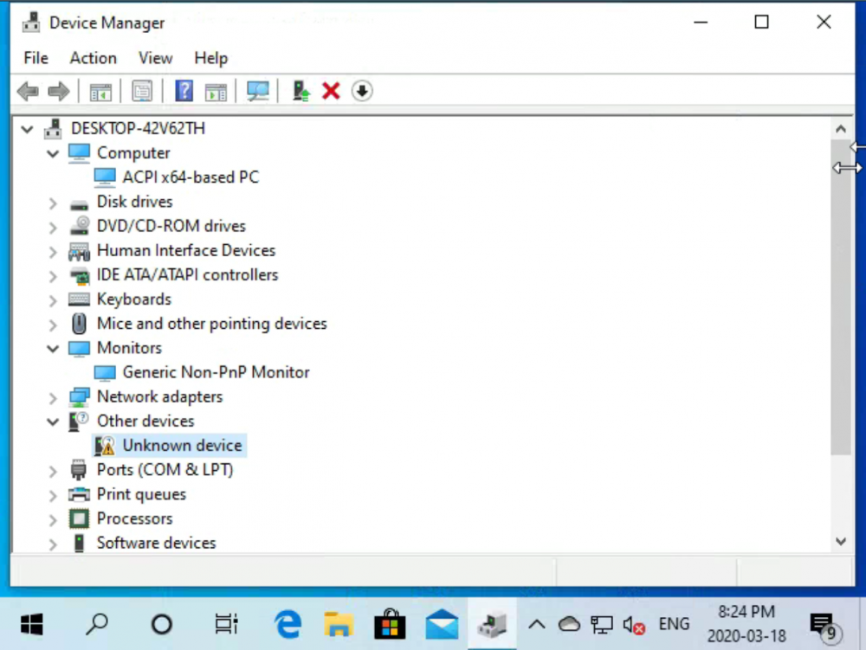Viewport: 866px width, 650px height.
Task: Click the Print queues printer icon
Action: 79,494
